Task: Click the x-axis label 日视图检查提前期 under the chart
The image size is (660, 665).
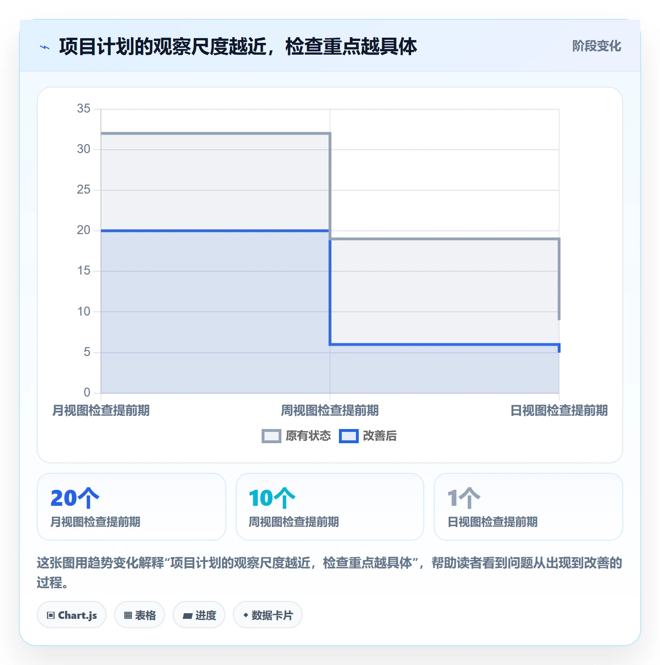Action: coord(559,411)
